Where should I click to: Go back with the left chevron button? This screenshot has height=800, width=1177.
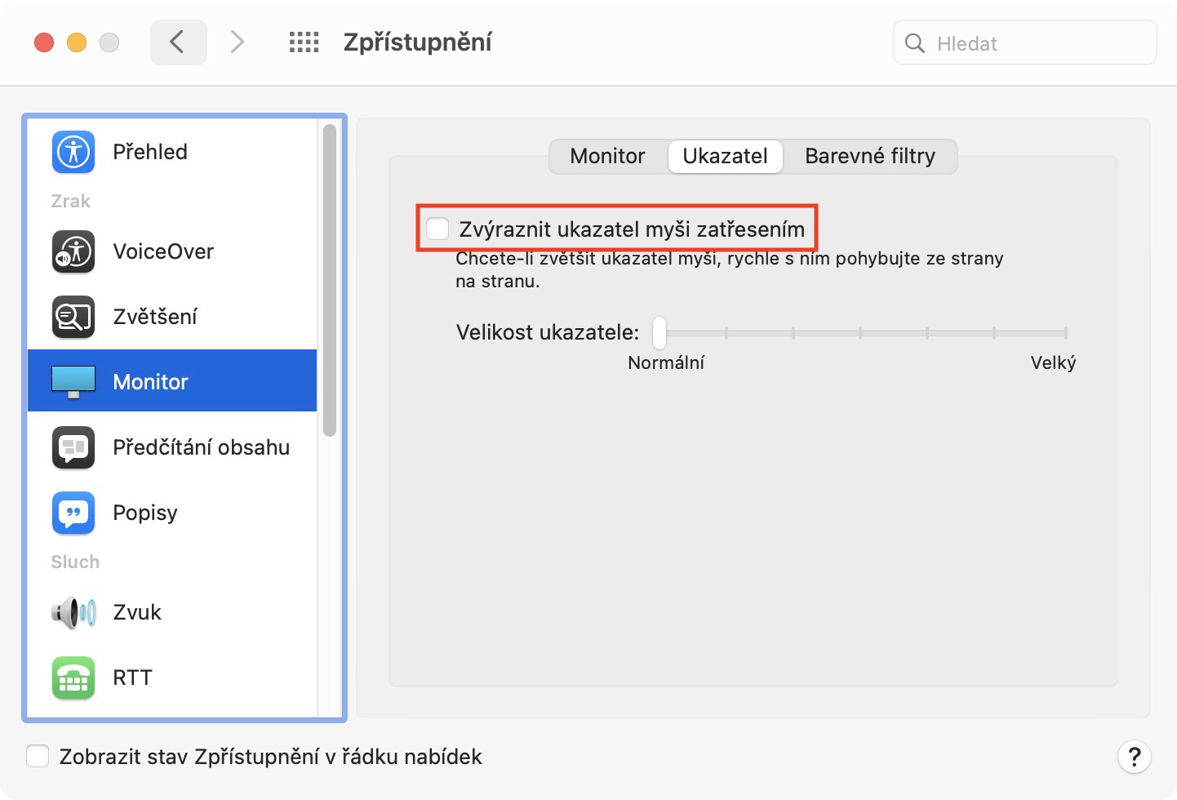click(178, 42)
